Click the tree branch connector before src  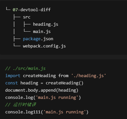point(17,17)
